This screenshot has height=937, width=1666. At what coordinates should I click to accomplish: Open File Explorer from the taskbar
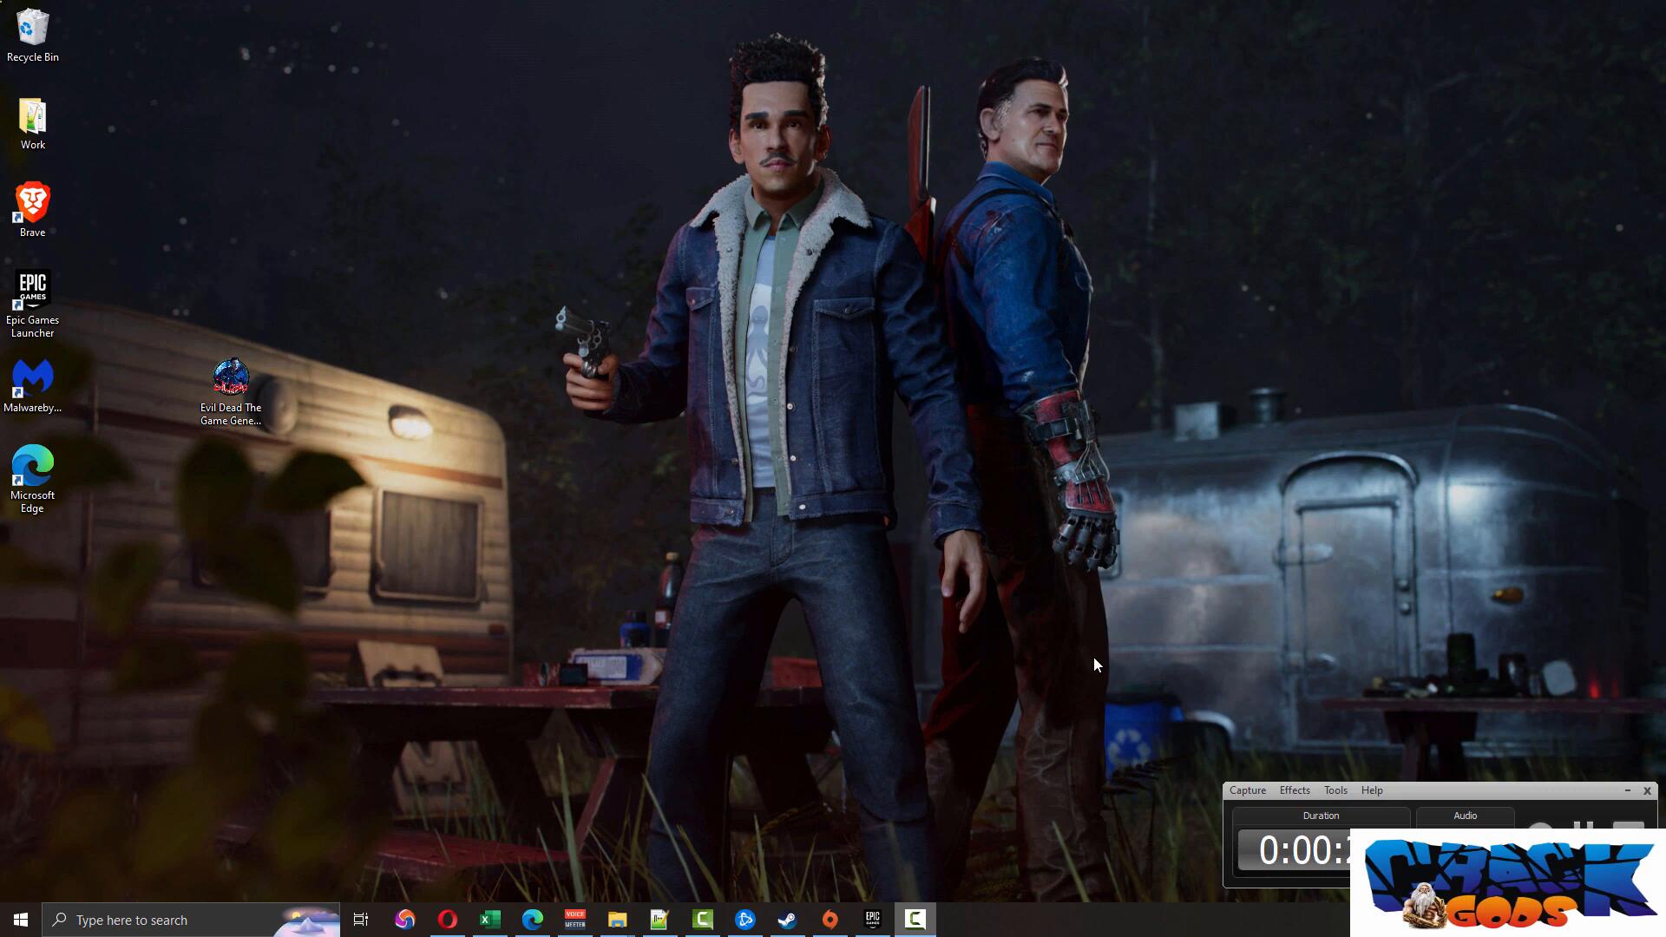617,920
